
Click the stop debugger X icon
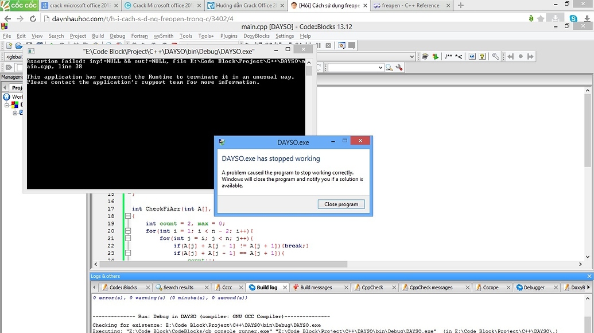coord(328,45)
